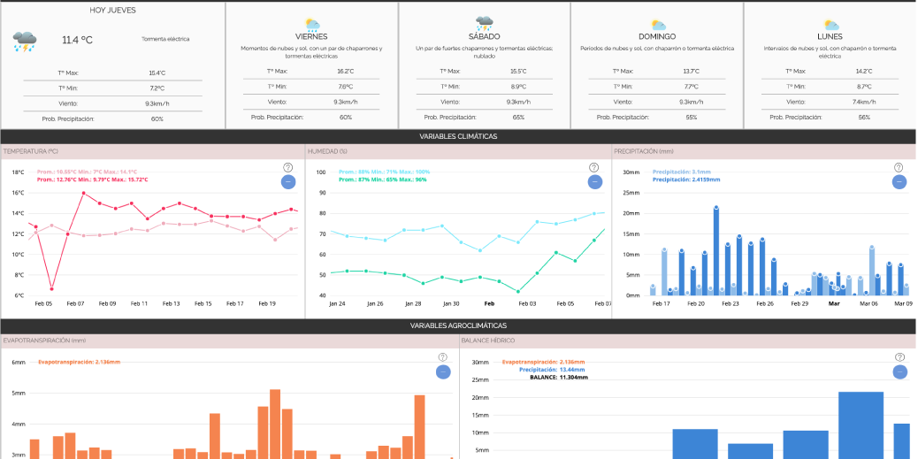Screen dimensions: 918x459
Task: Collapse the Evapotranspiración chart with its minus button
Action: coord(443,371)
